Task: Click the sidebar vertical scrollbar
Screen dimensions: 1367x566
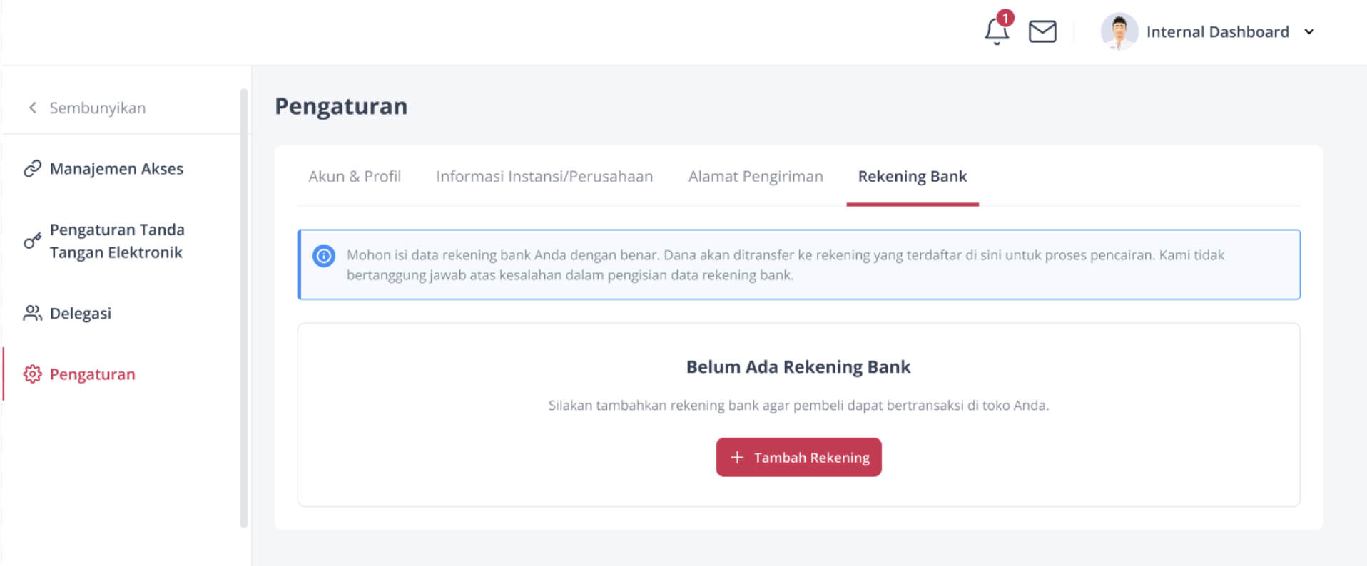Action: pos(244,308)
